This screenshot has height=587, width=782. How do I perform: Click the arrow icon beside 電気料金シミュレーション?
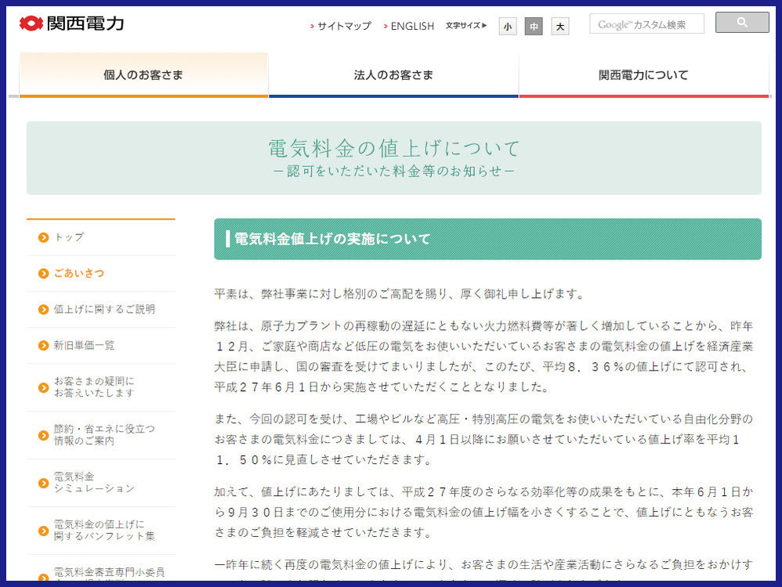pyautogui.click(x=44, y=483)
